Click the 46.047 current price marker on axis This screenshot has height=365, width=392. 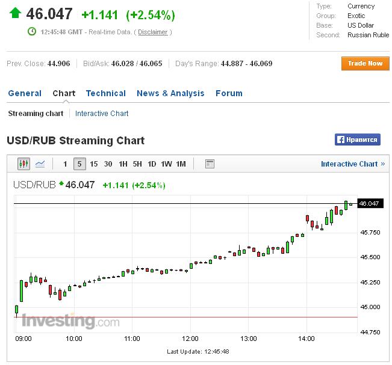click(370, 204)
